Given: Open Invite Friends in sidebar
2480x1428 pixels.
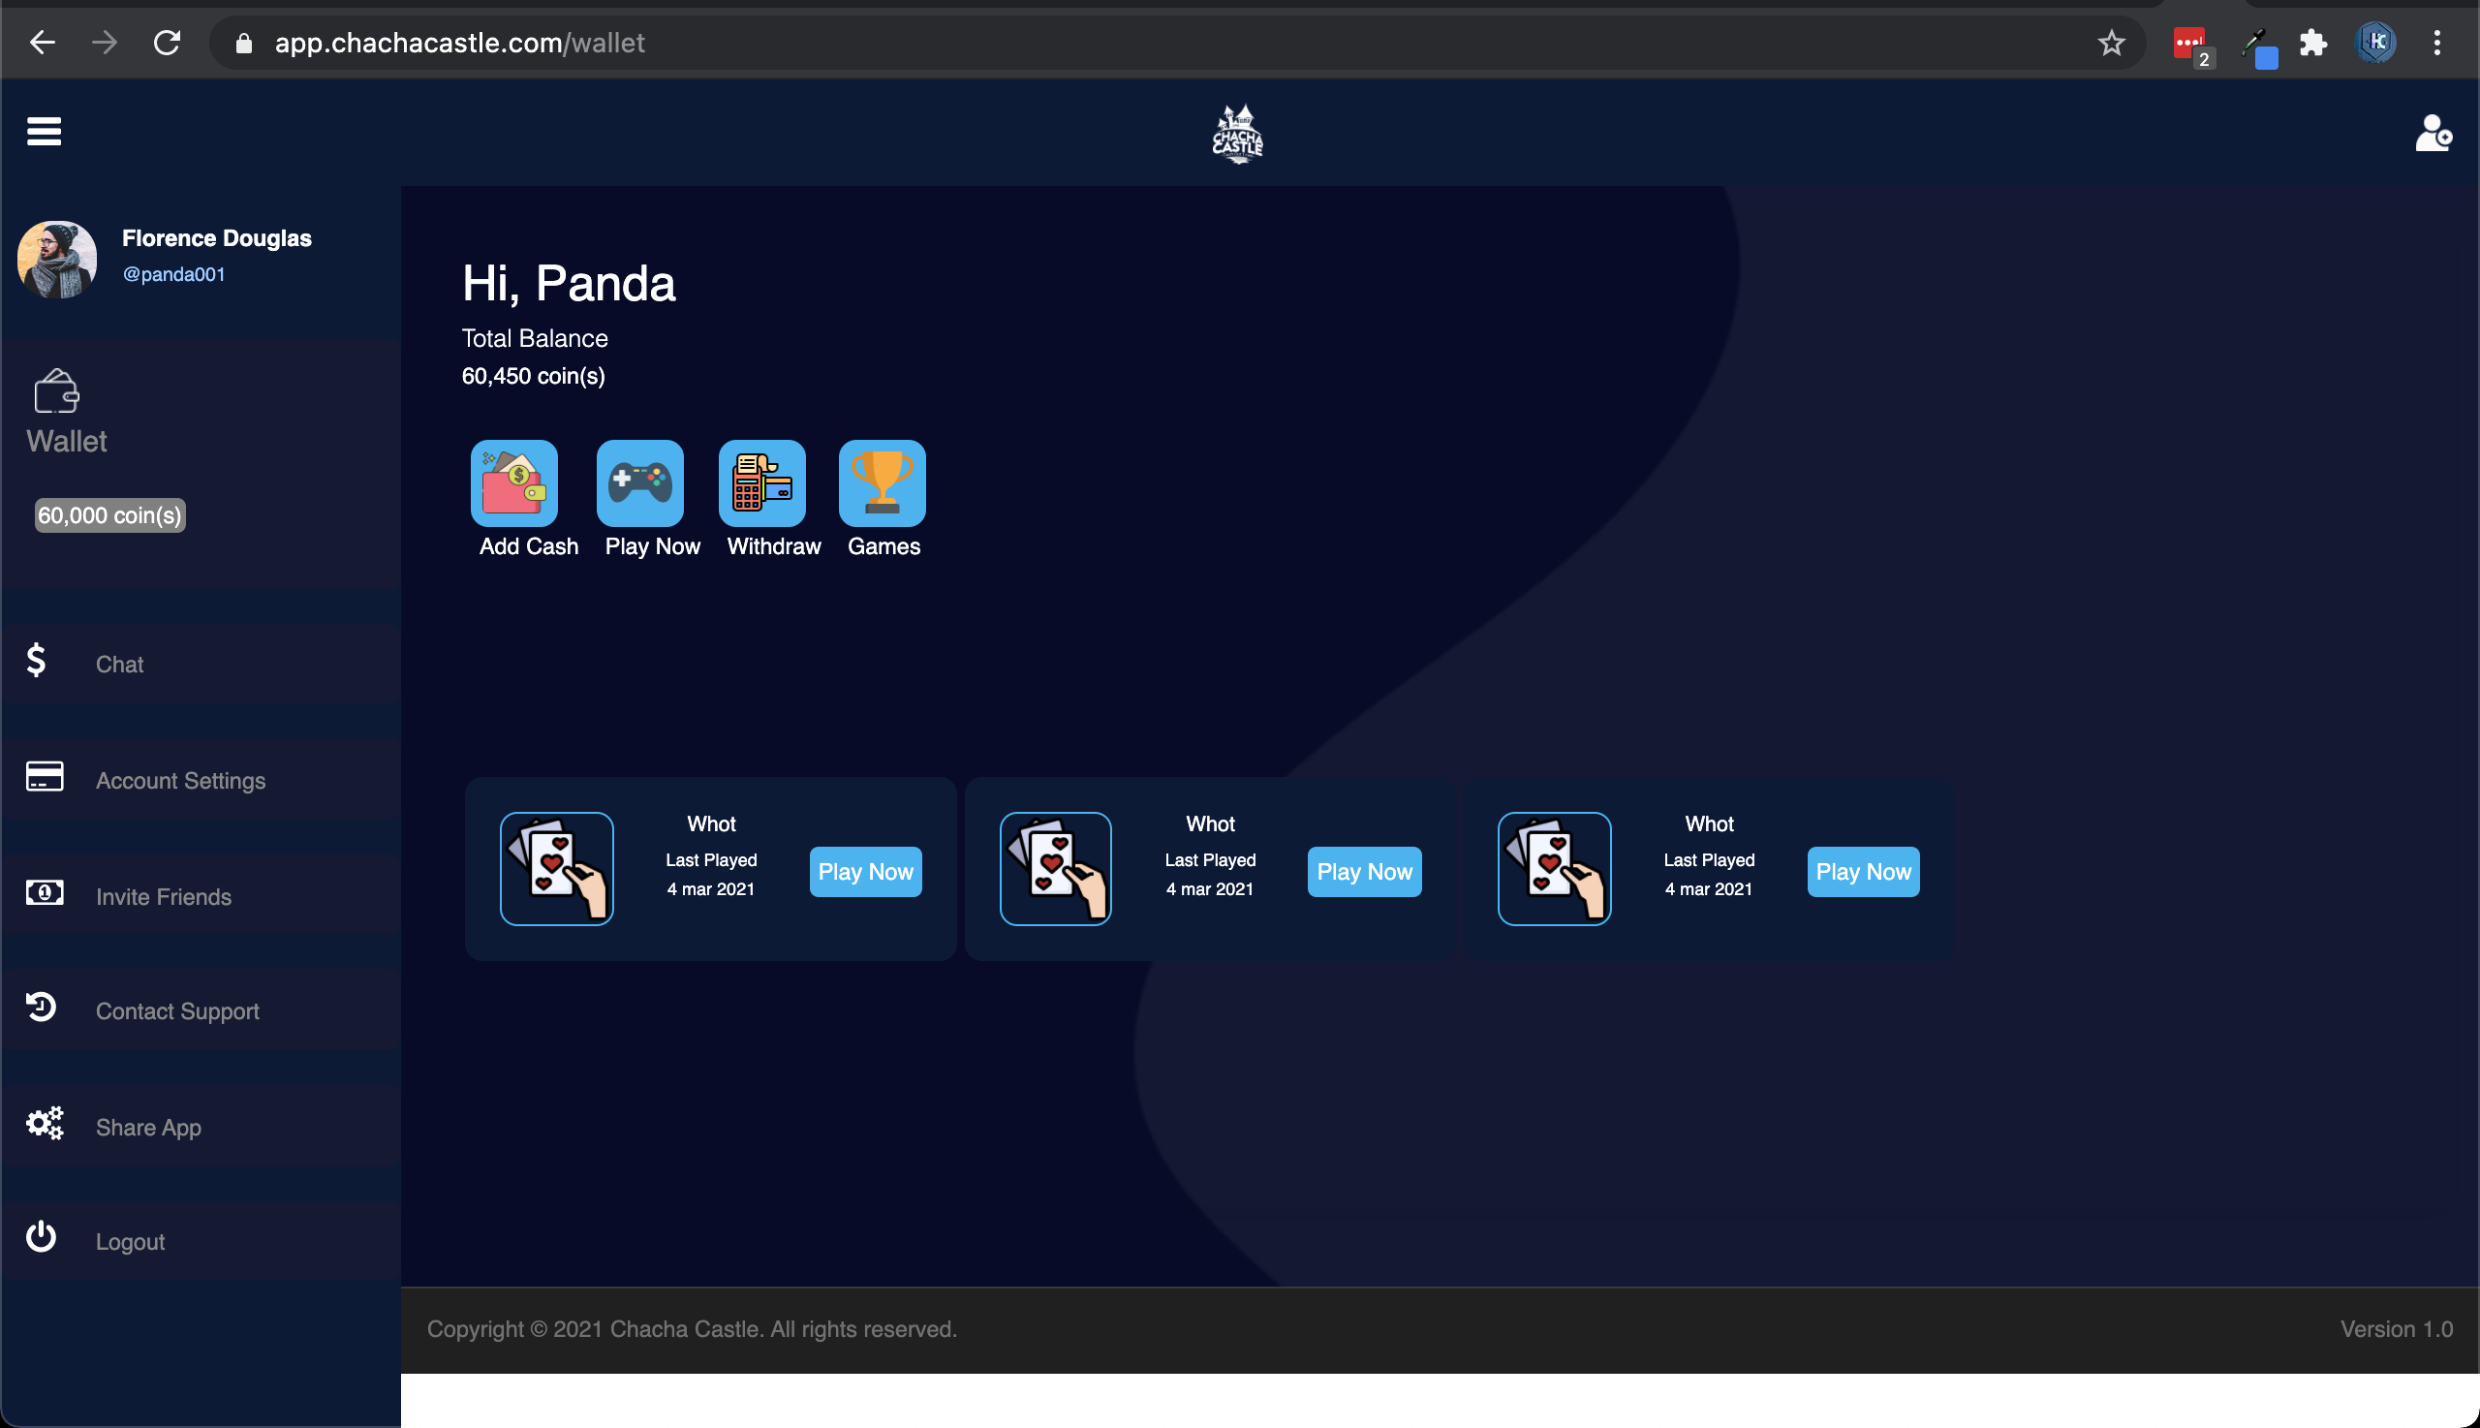Looking at the screenshot, I should [x=164, y=895].
